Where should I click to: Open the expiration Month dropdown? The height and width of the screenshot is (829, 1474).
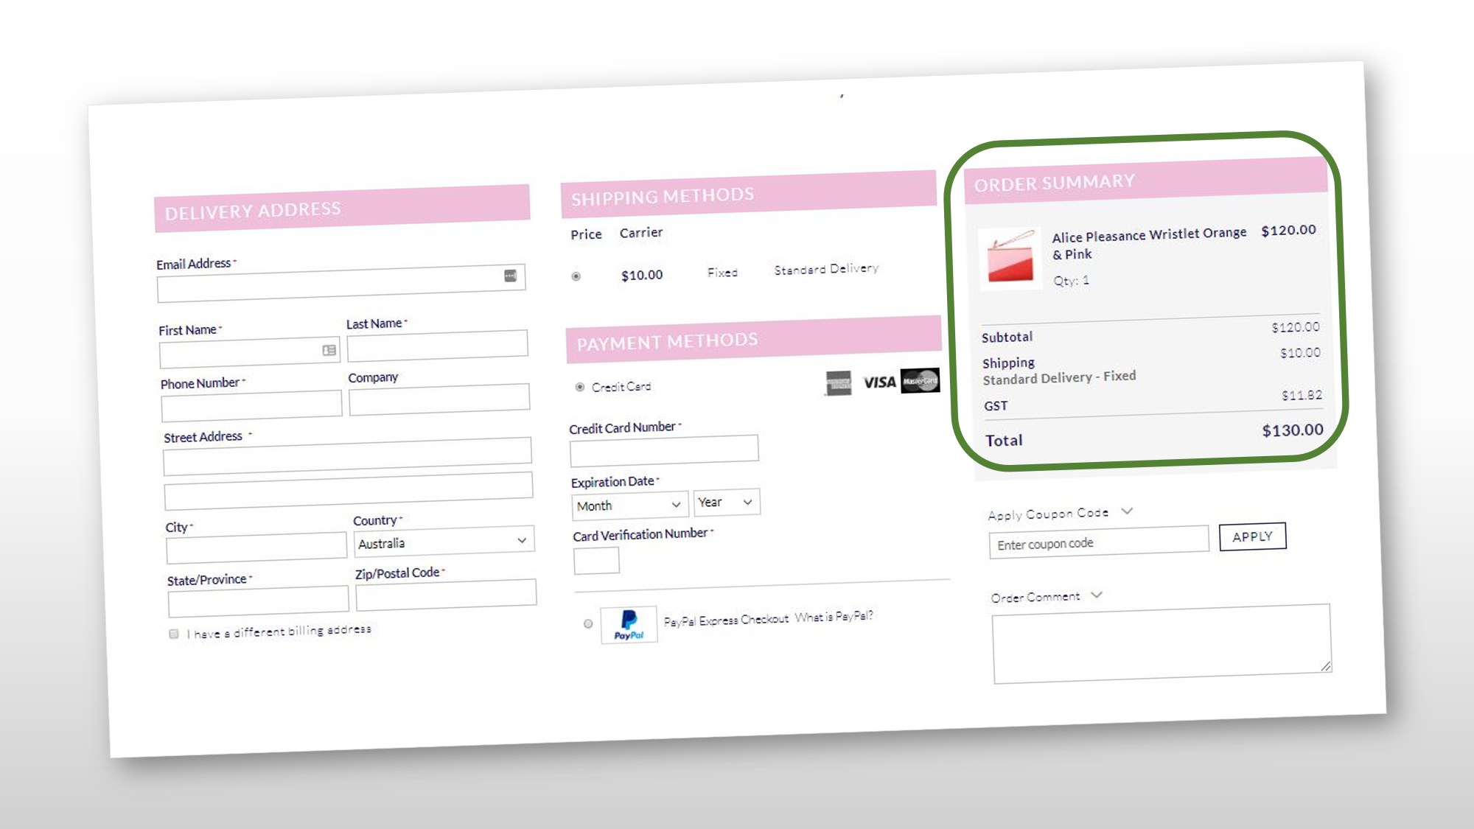630,505
